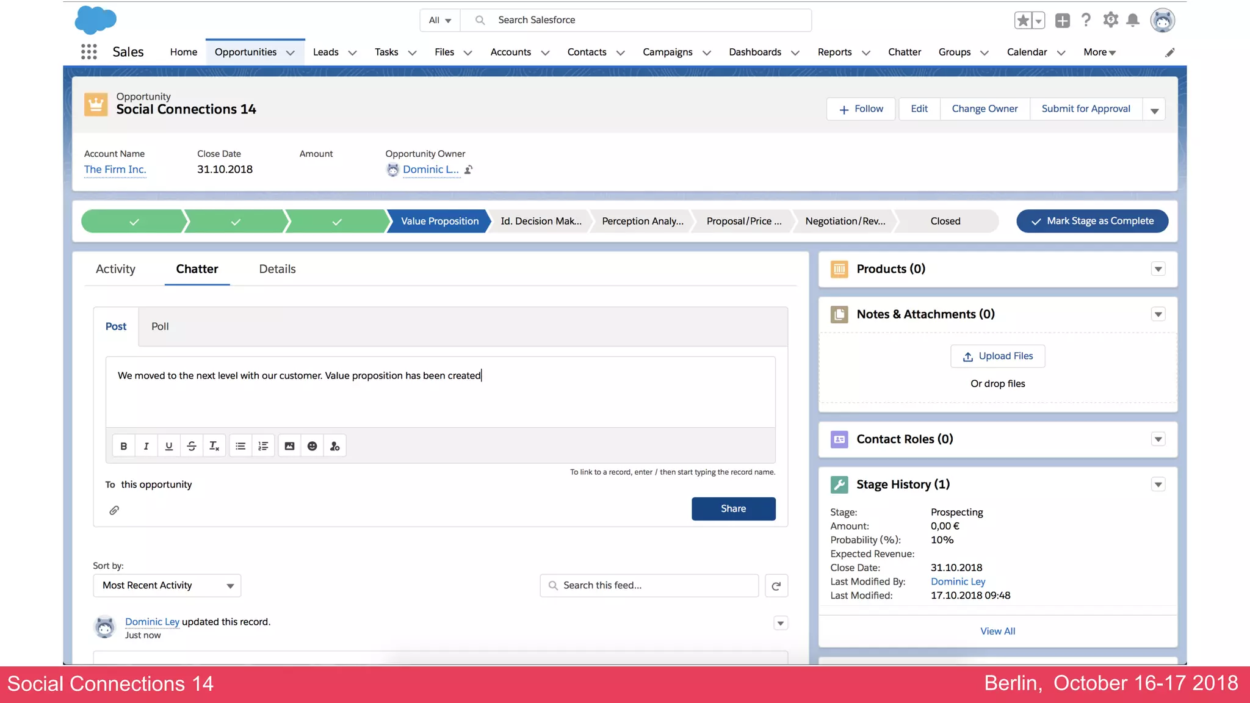Image resolution: width=1250 pixels, height=703 pixels.
Task: Expand the Products panel dropdown arrow
Action: click(x=1158, y=269)
